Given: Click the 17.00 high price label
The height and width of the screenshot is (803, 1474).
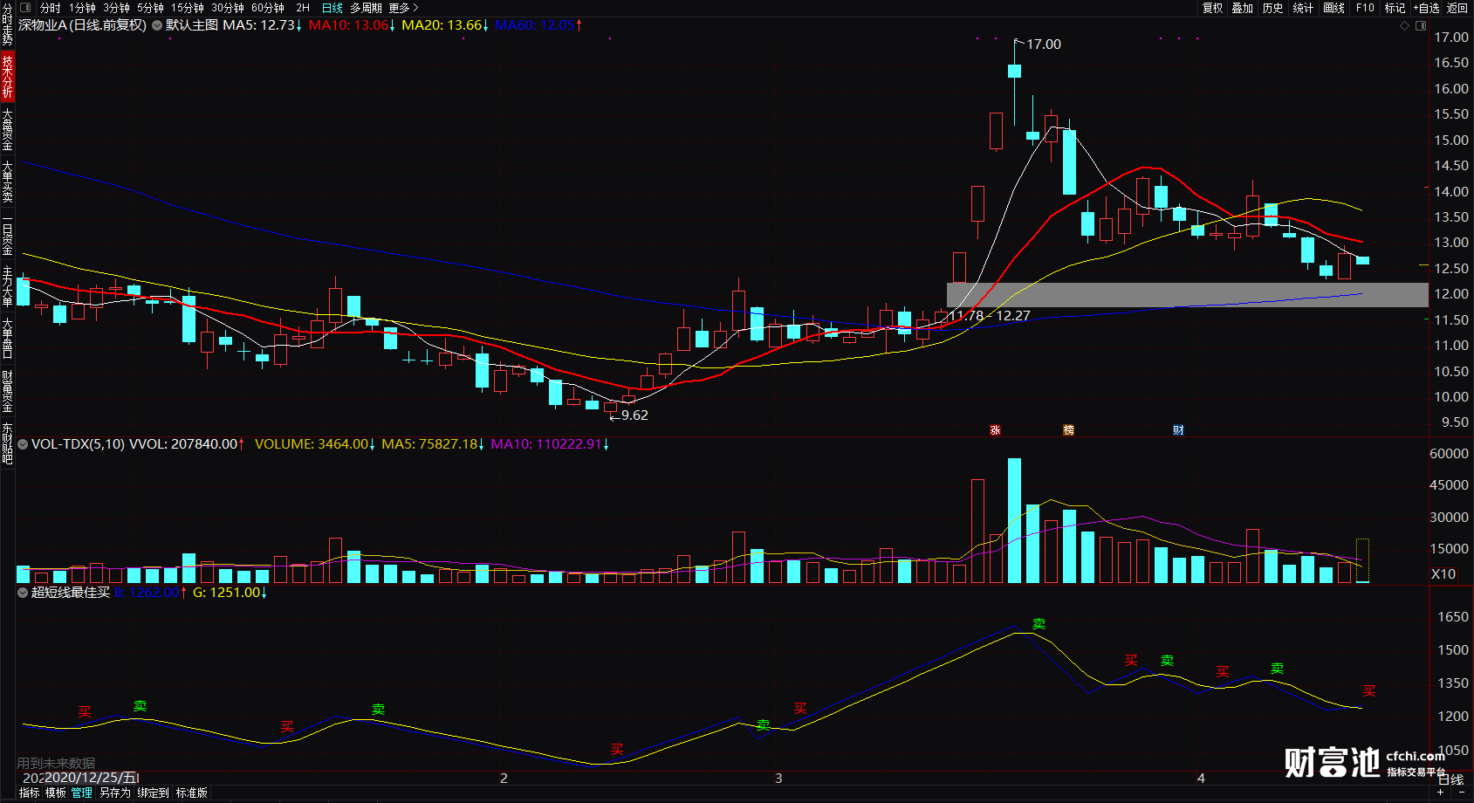Looking at the screenshot, I should pos(1044,45).
